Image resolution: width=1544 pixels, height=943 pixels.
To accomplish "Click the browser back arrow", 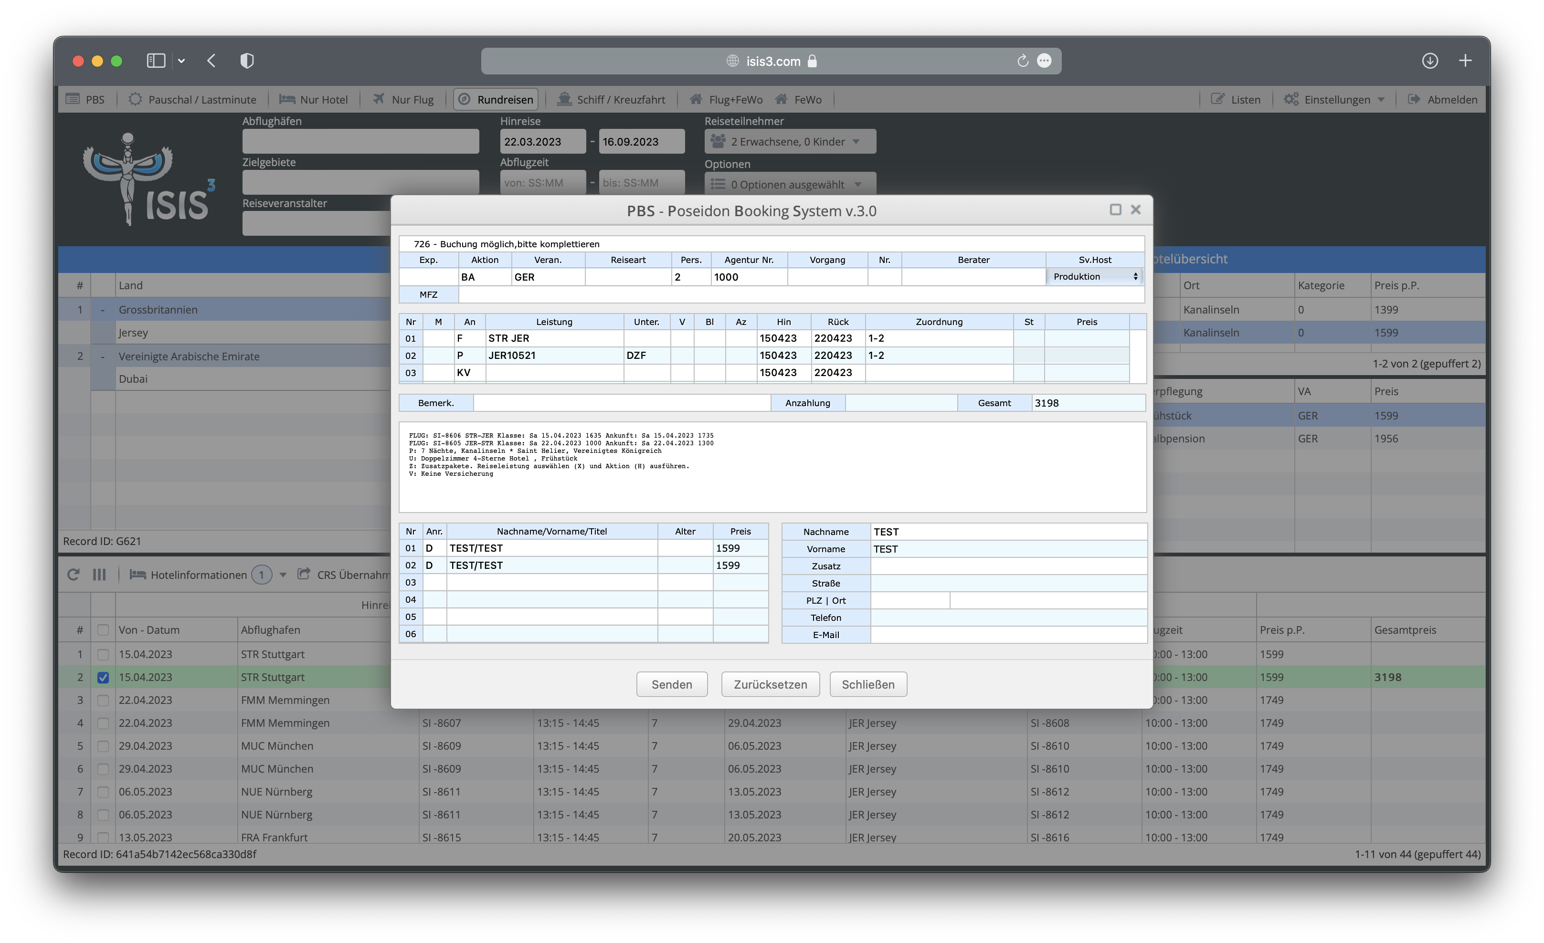I will [x=212, y=61].
